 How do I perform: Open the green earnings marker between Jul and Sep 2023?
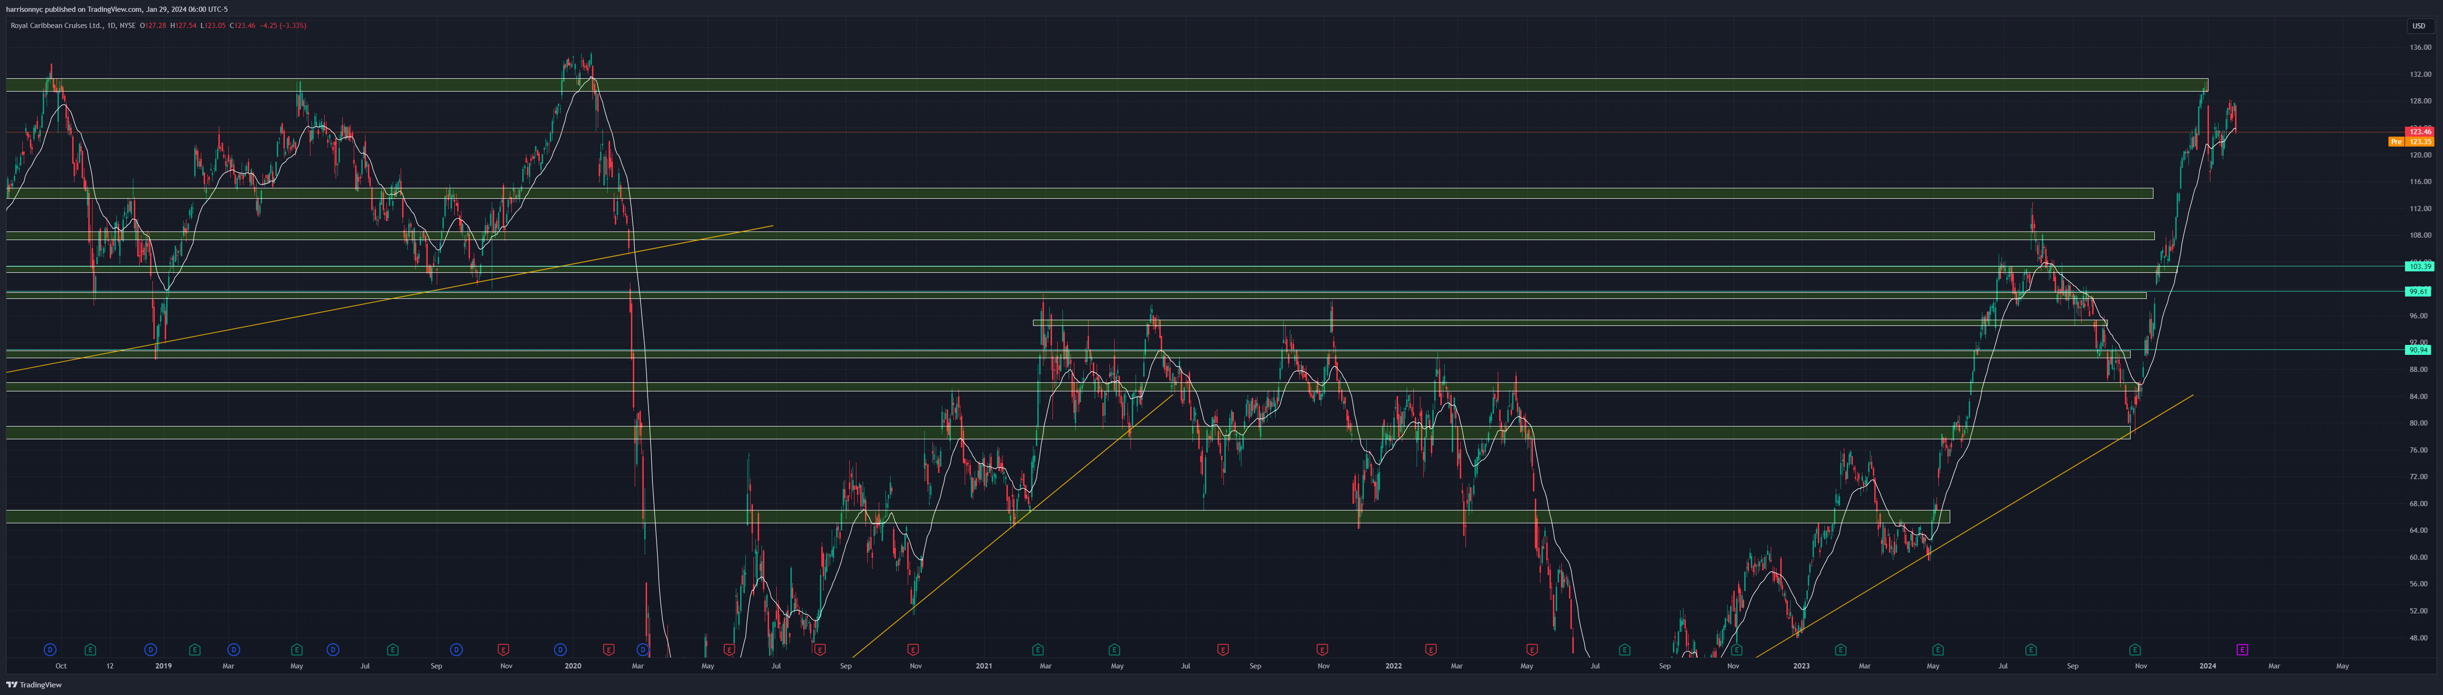click(x=2030, y=649)
